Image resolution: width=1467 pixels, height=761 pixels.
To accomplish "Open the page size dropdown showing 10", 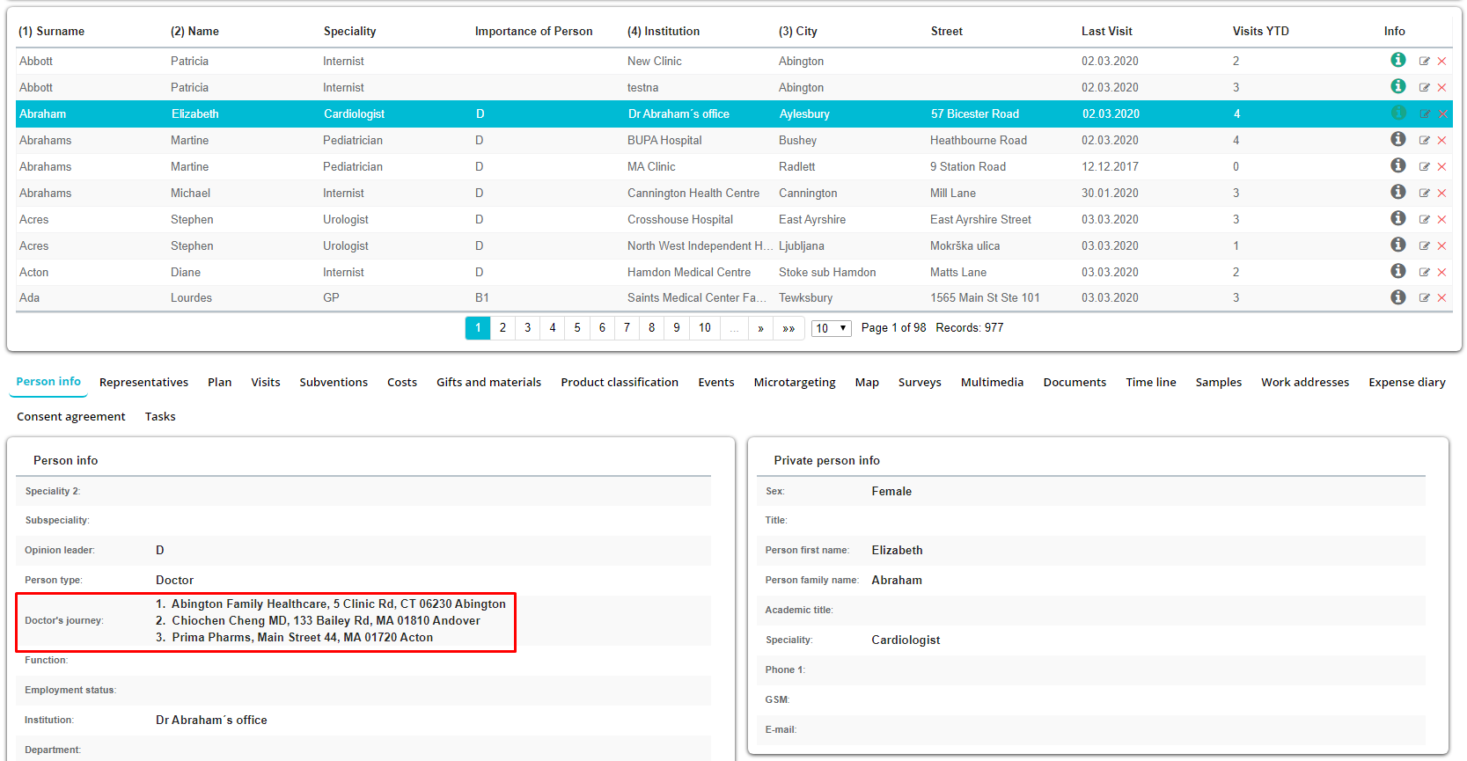I will coord(831,328).
